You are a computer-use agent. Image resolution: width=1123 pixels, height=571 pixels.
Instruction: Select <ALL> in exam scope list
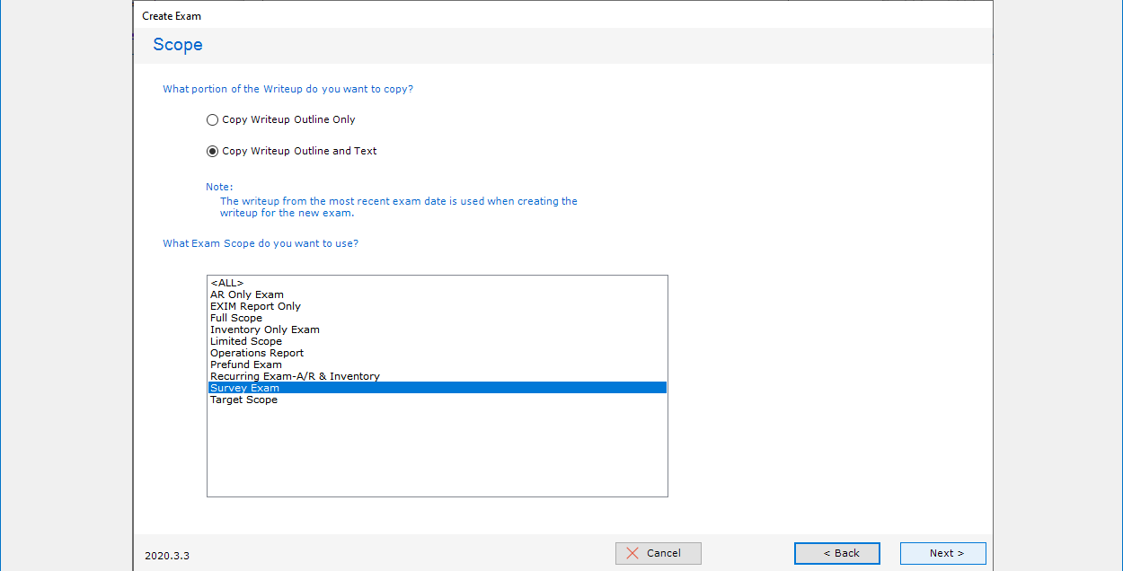(x=227, y=283)
